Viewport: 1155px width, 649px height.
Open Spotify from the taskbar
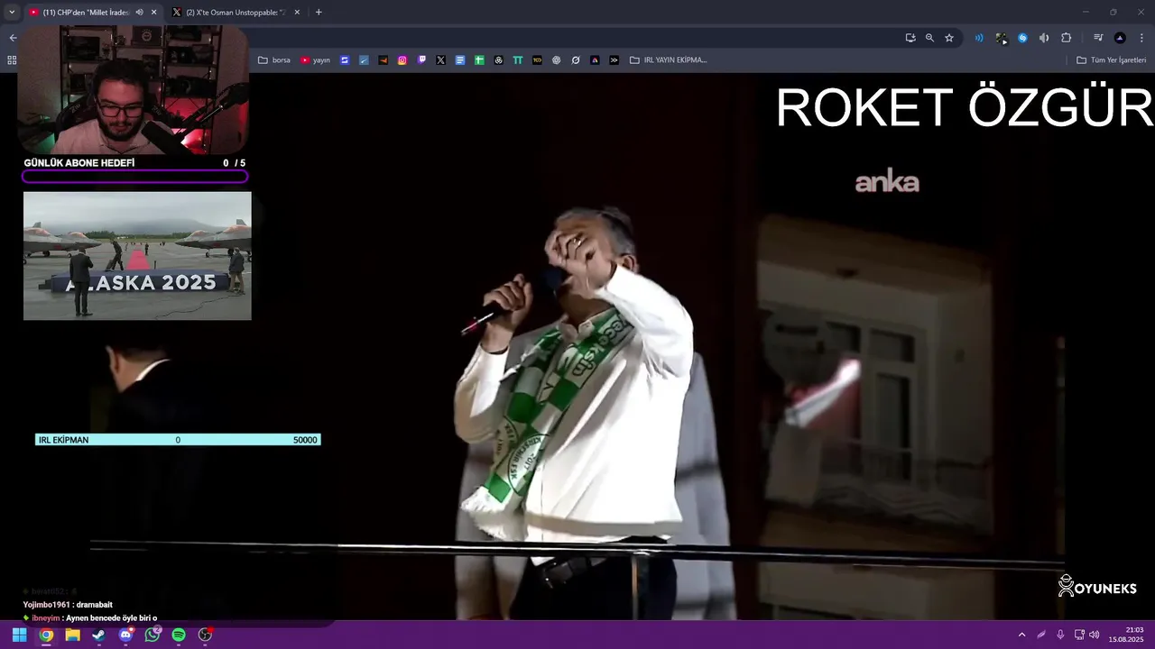coord(179,635)
